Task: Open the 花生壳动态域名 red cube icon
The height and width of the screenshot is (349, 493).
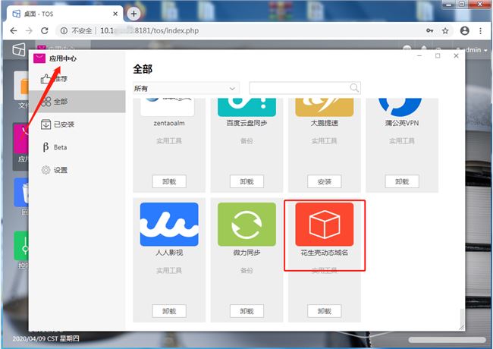Action: click(325, 224)
